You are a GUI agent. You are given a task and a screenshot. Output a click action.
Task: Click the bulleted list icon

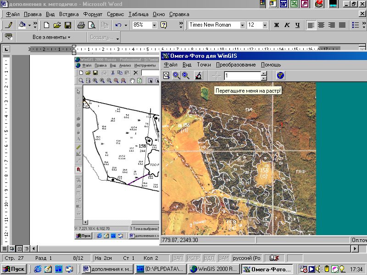pyautogui.click(x=355, y=25)
